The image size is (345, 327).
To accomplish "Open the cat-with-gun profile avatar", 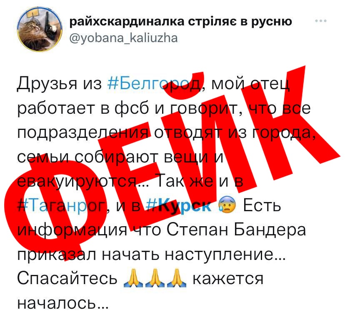I will coord(40,29).
